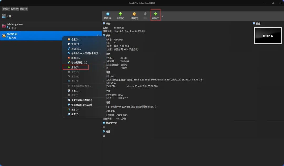284x166 pixels.
Task: Click the disabled 重启 (R) reset entry
Action: [x=84, y=77]
